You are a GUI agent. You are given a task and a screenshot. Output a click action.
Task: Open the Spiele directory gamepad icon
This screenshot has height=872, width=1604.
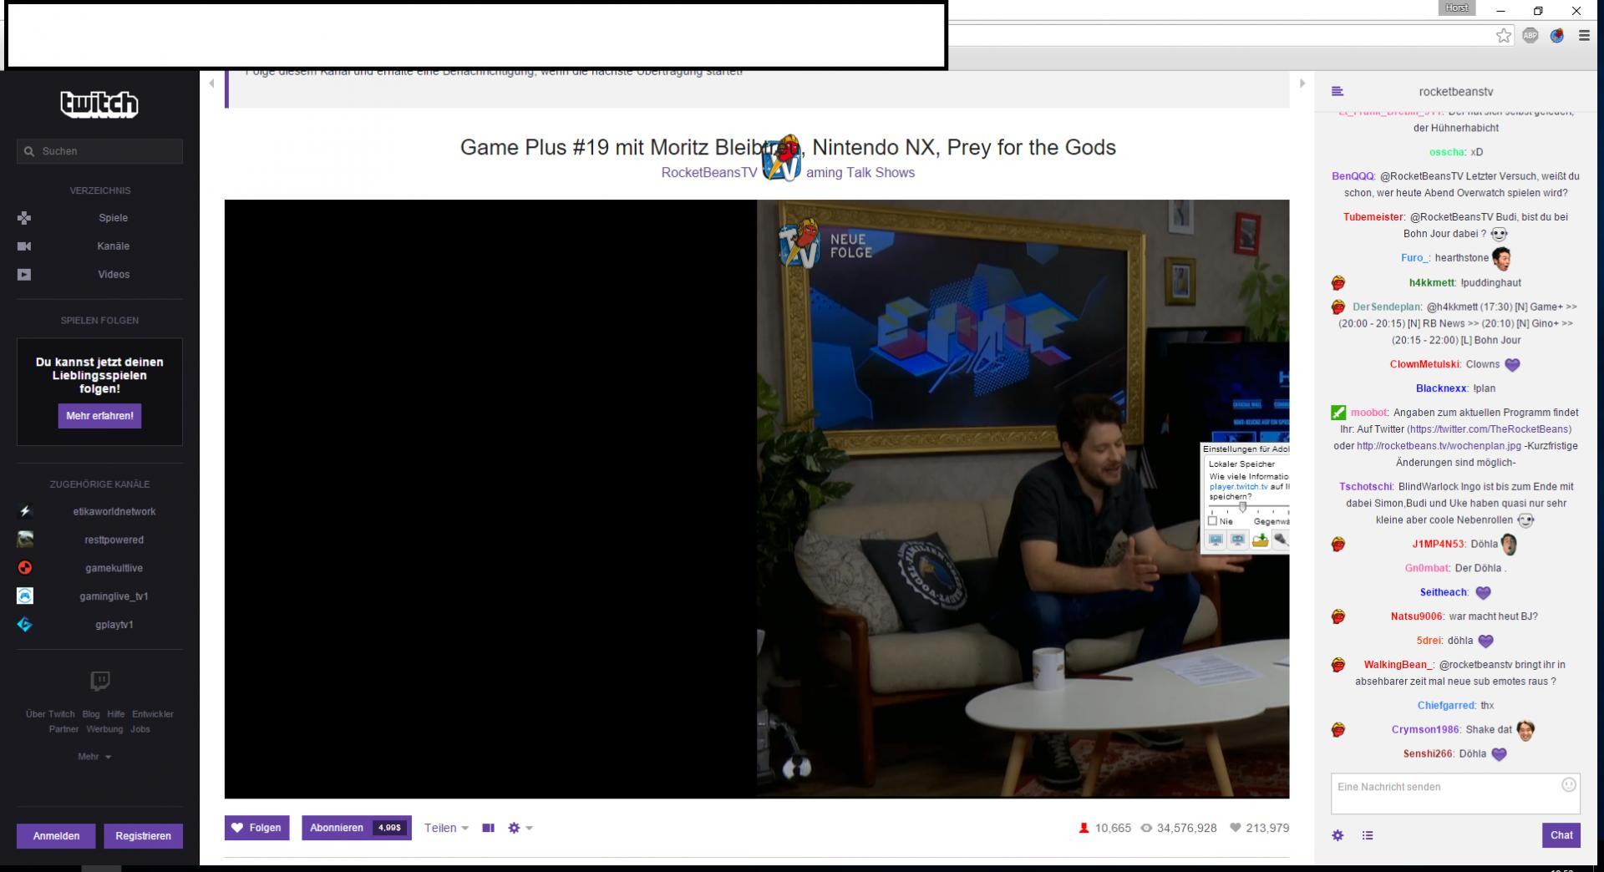click(x=24, y=218)
